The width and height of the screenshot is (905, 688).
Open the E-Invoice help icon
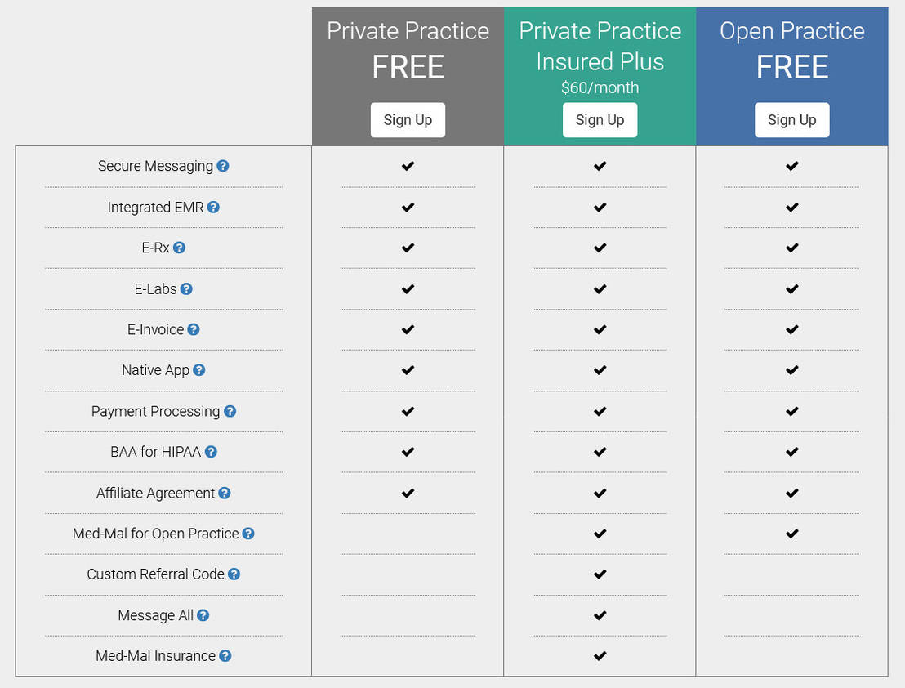pos(194,329)
